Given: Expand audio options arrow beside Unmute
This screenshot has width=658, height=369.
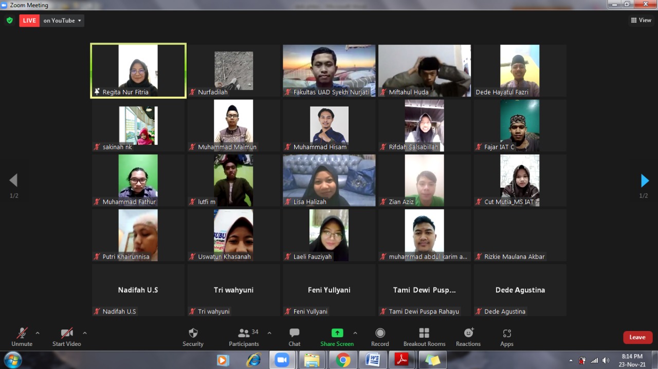Looking at the screenshot, I should click(38, 333).
